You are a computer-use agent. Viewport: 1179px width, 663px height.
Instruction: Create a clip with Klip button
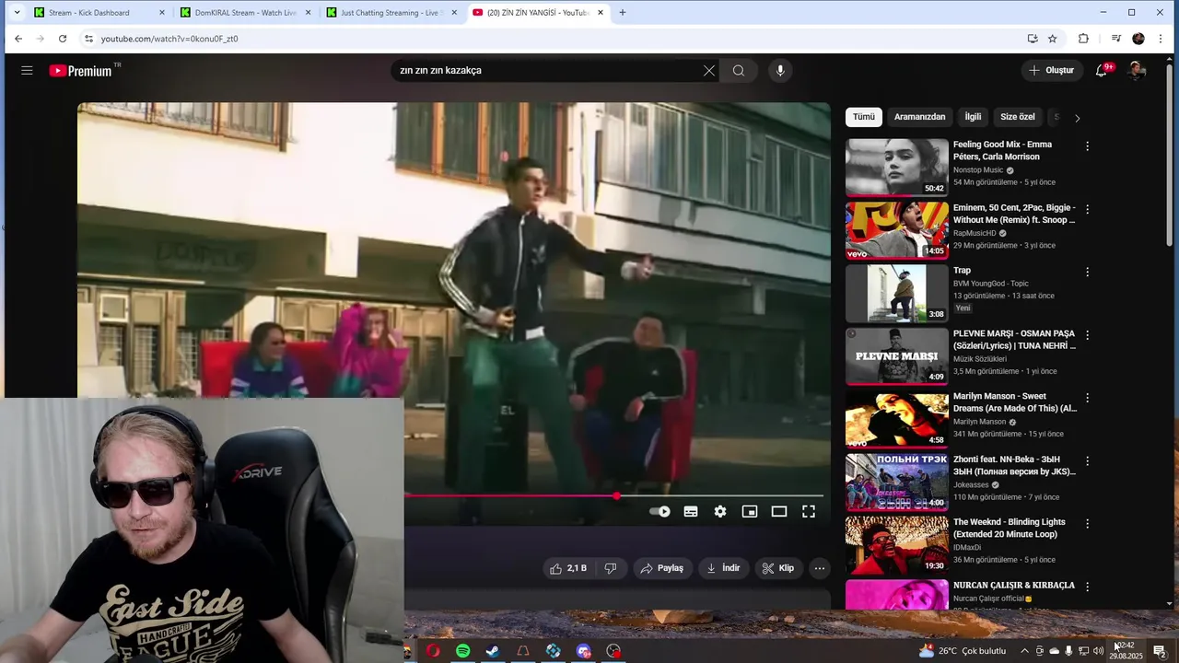click(x=778, y=568)
